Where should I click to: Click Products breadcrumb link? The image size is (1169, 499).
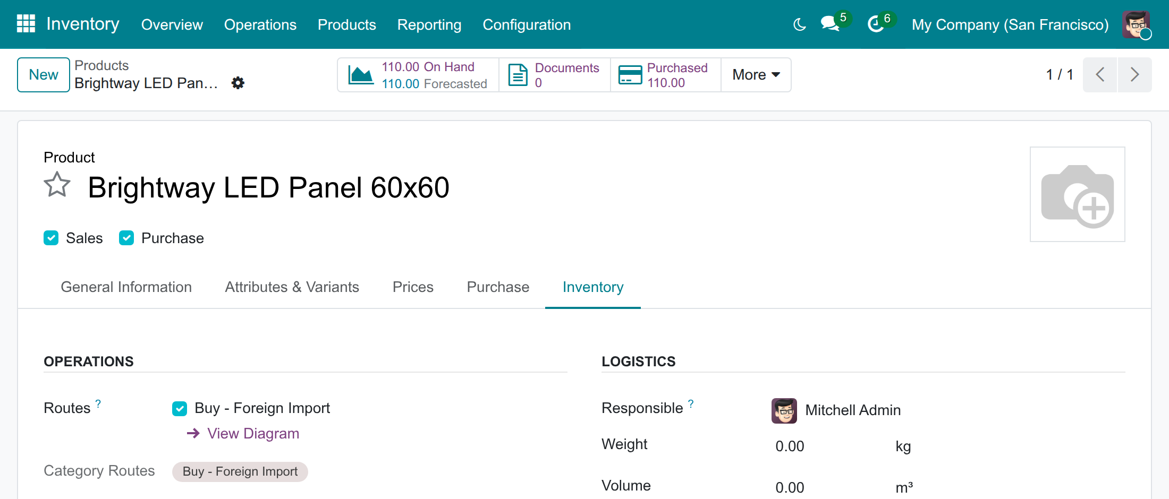coord(101,65)
